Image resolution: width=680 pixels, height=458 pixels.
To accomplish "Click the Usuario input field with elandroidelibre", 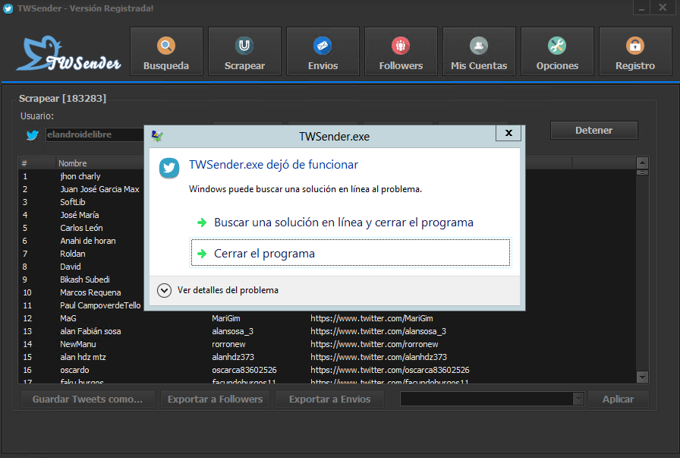I will pyautogui.click(x=95, y=134).
